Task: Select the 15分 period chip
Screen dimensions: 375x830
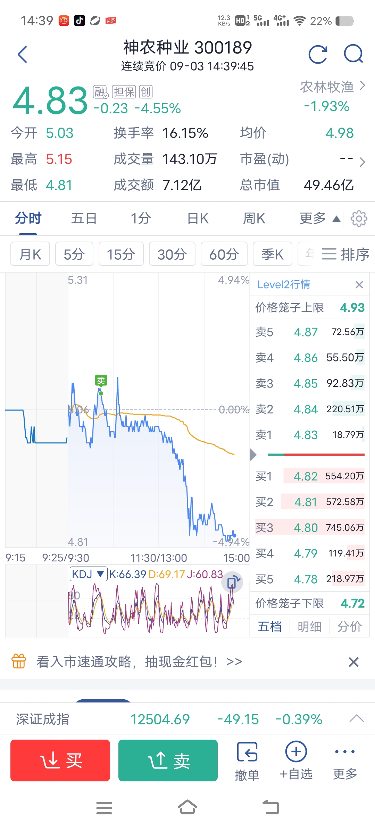Action: pos(121,254)
